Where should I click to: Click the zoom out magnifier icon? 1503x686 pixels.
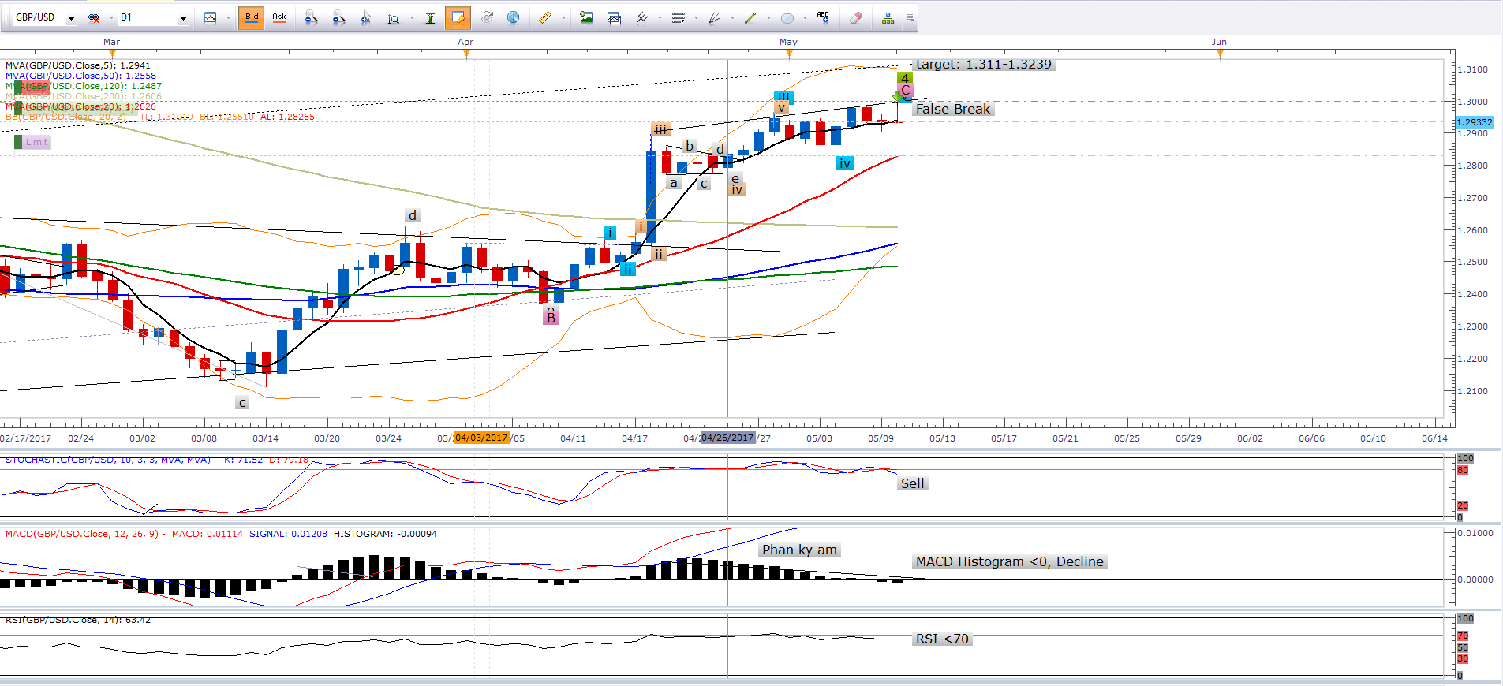click(338, 17)
